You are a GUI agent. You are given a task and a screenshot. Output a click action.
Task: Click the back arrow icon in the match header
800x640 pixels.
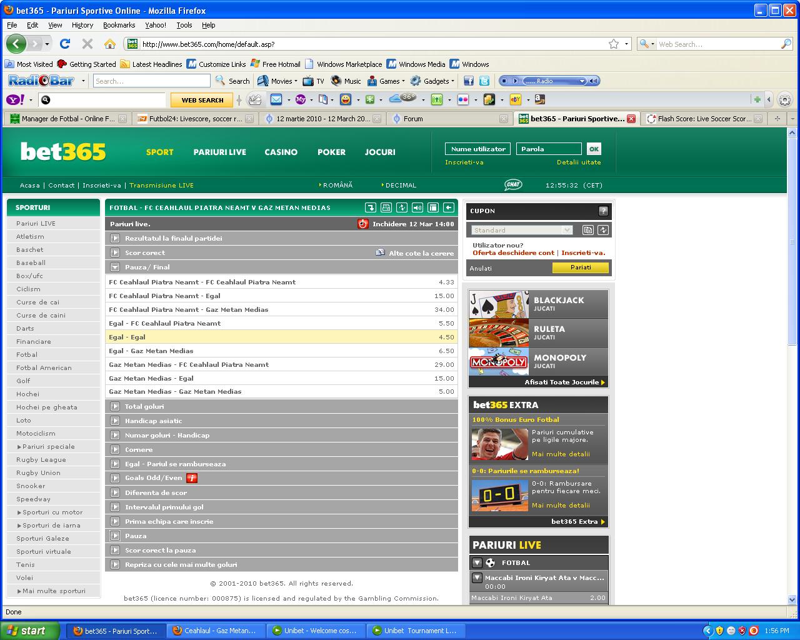449,207
